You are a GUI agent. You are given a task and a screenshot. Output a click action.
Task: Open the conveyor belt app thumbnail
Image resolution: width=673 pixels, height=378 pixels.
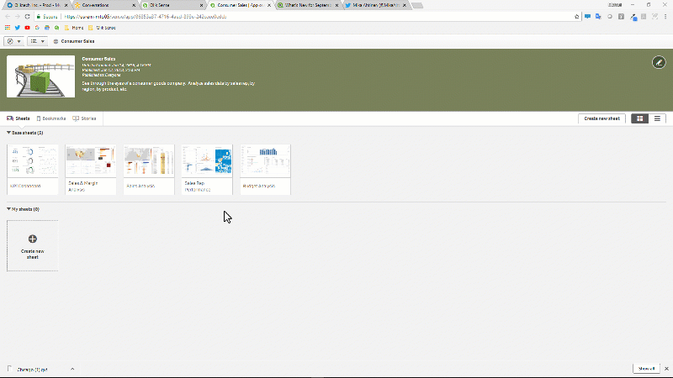tap(40, 76)
